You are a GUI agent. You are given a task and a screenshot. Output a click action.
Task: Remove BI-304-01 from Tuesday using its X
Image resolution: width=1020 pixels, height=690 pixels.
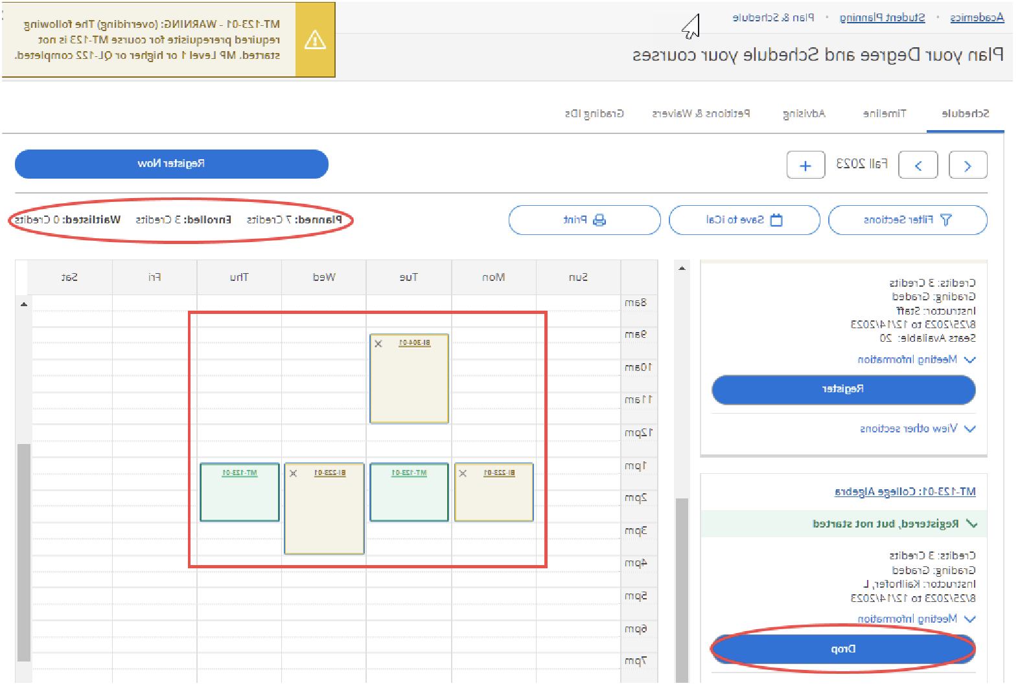point(378,344)
